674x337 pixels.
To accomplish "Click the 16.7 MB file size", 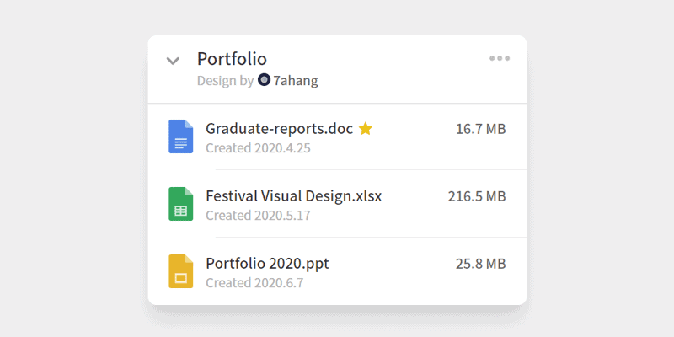I will (x=480, y=129).
